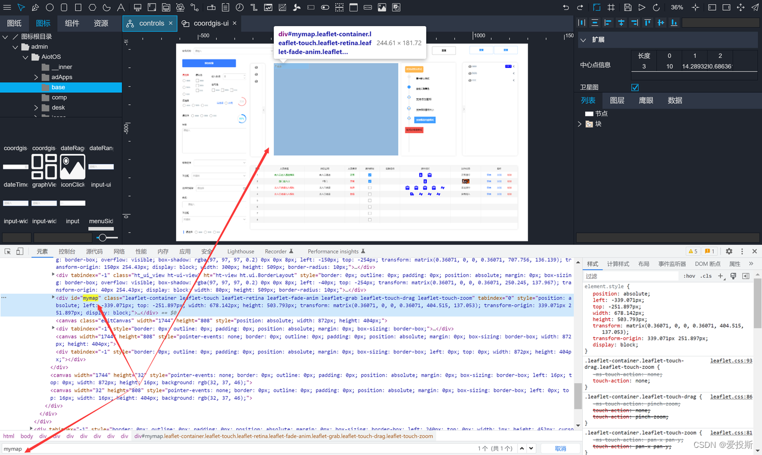Switch to the 组件 tab

(72, 23)
